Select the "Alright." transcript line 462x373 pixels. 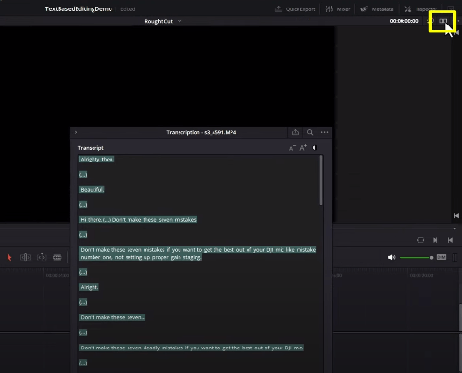[x=89, y=287]
